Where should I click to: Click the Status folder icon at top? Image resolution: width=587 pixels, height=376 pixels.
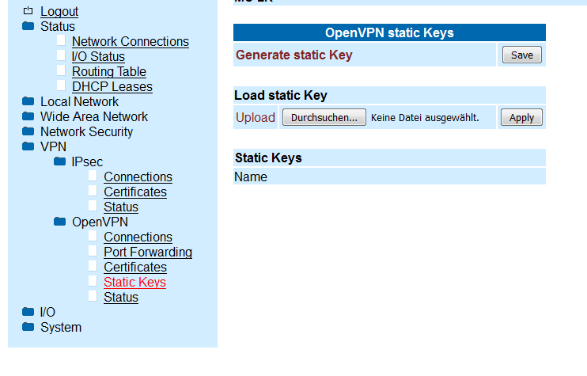coord(28,26)
